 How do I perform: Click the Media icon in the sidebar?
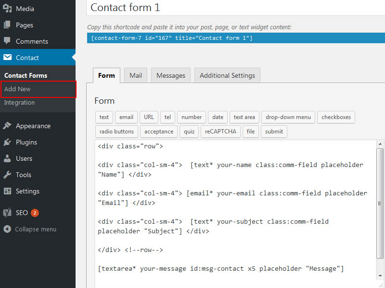tap(7, 9)
